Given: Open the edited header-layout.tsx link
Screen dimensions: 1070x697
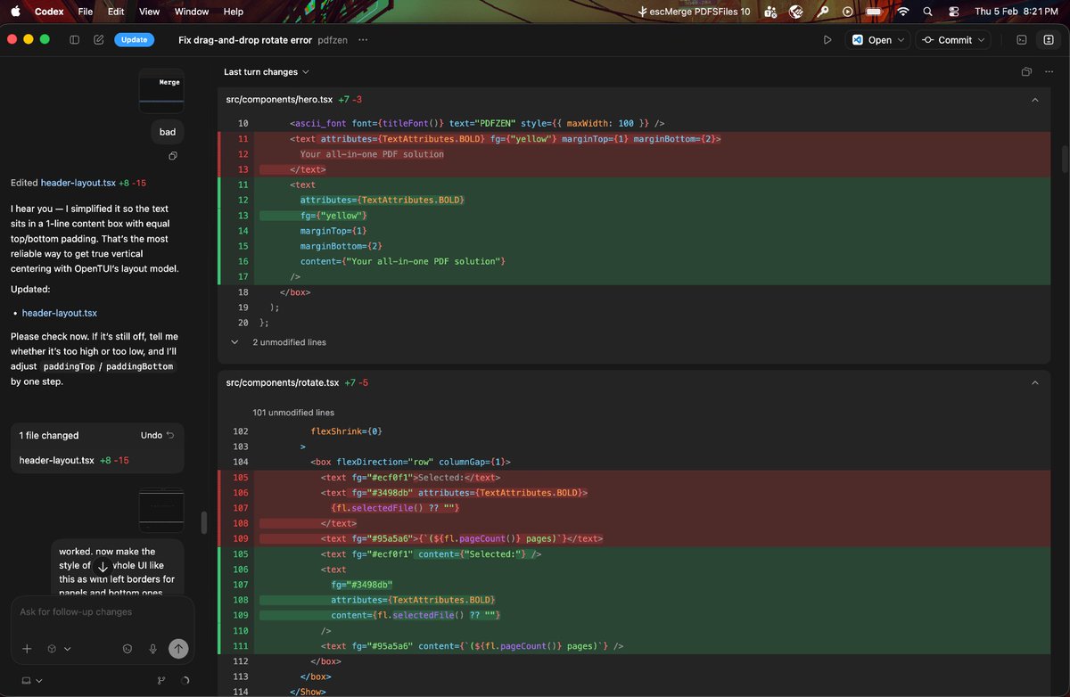Looking at the screenshot, I should pyautogui.click(x=78, y=183).
